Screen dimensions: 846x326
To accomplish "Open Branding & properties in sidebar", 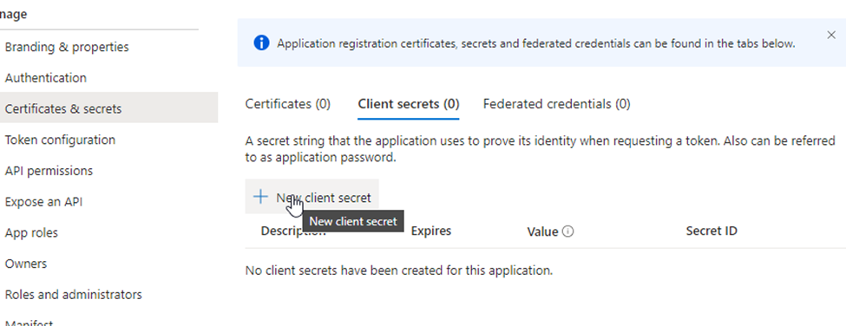I will pos(67,47).
